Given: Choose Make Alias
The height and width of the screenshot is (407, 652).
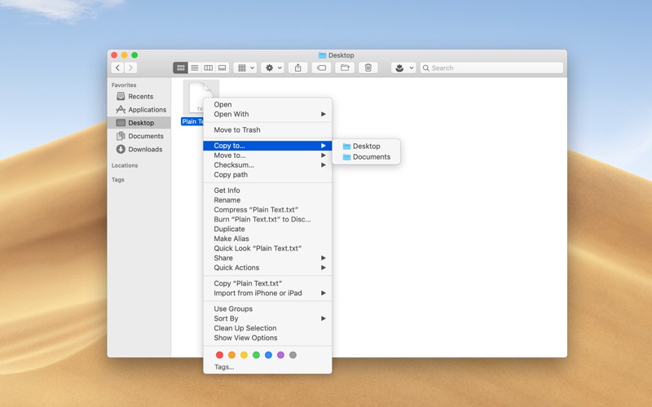Looking at the screenshot, I should click(x=267, y=239).
